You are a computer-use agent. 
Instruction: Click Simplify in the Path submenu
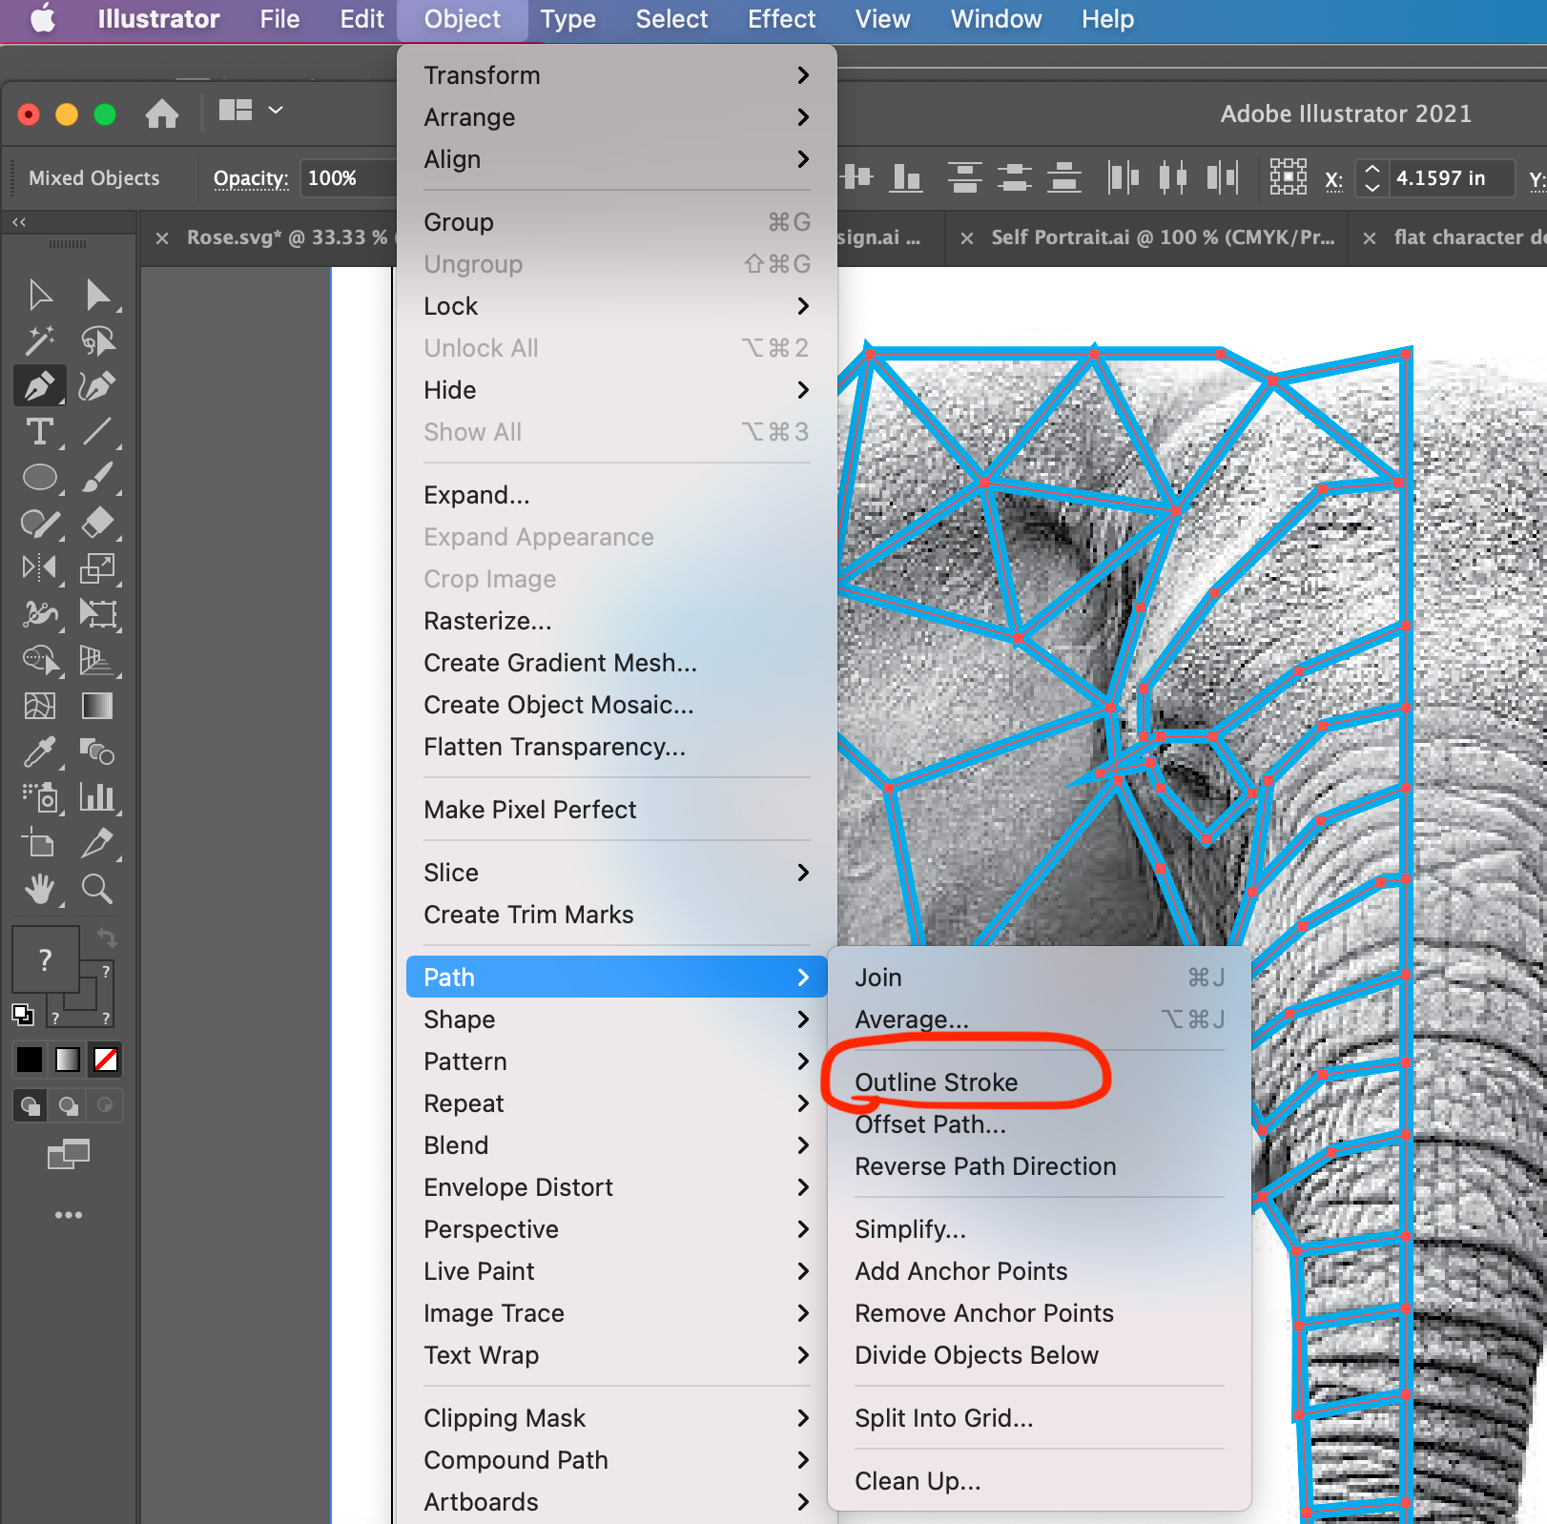(x=1039, y=1229)
